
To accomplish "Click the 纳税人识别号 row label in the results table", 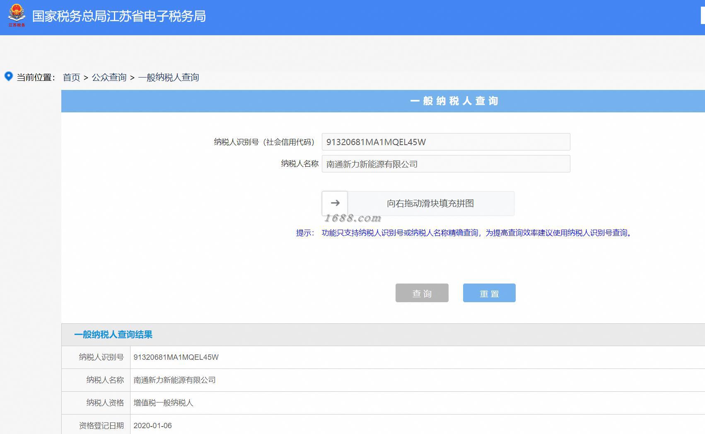I will pos(101,357).
